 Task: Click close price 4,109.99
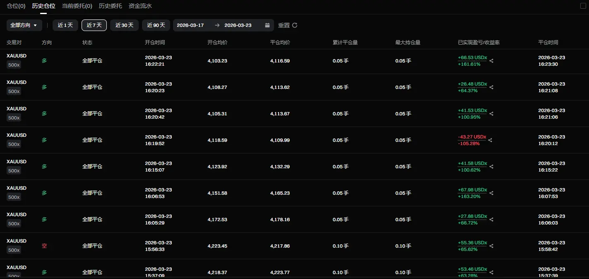280,140
